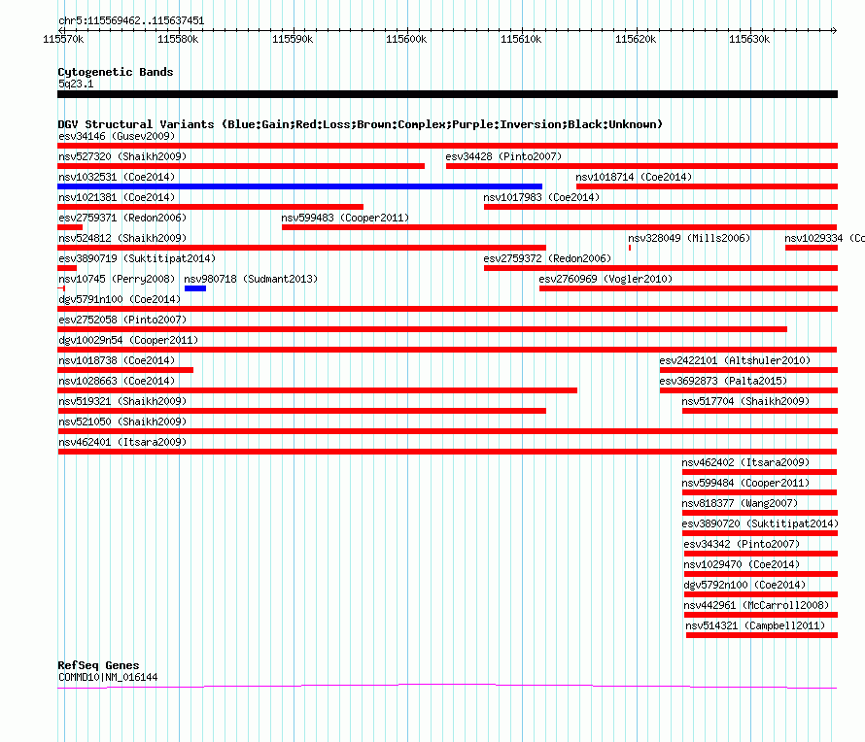Click esv3692873 (Palta2015) label
This screenshot has height=742, width=865.
click(723, 381)
